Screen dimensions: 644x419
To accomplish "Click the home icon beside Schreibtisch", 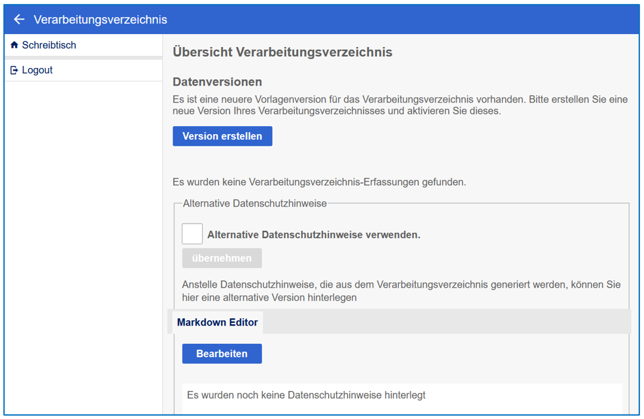I will click(14, 45).
